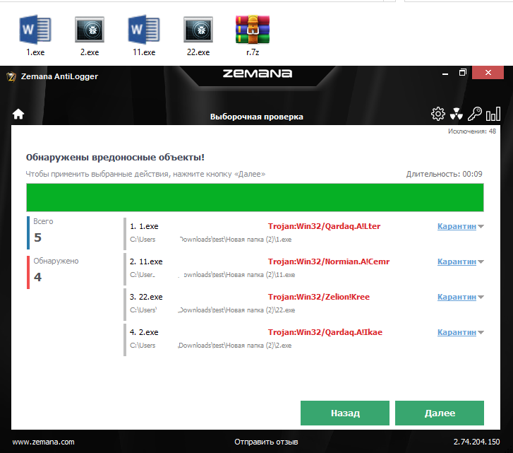This screenshot has height=453, width=513.
Task: Minimize the Zemana AntiLogger window
Action: click(445, 73)
